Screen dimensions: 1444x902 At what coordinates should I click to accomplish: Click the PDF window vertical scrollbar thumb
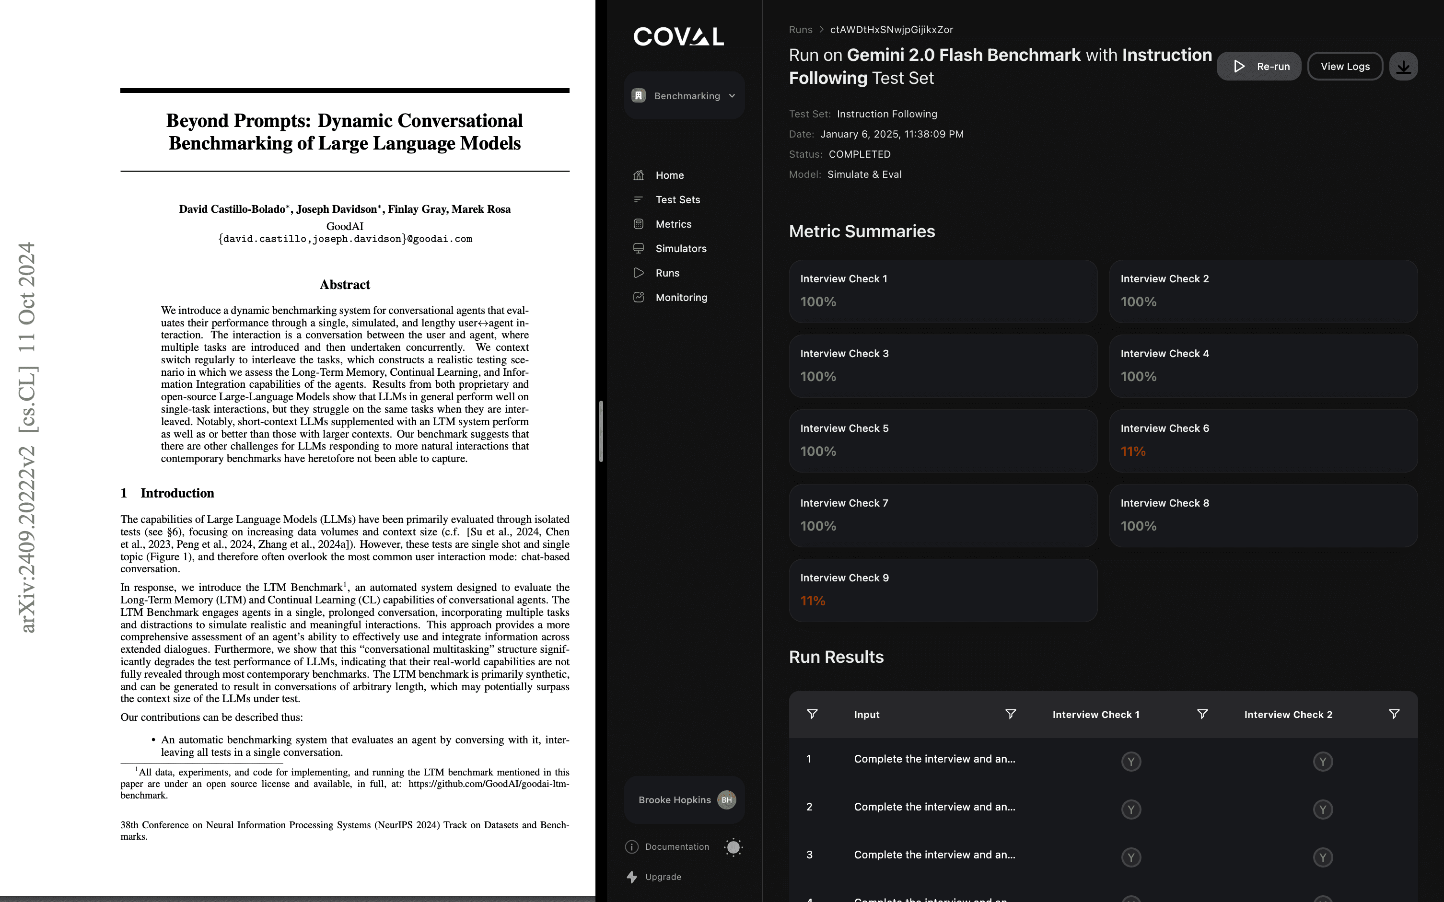pos(601,431)
